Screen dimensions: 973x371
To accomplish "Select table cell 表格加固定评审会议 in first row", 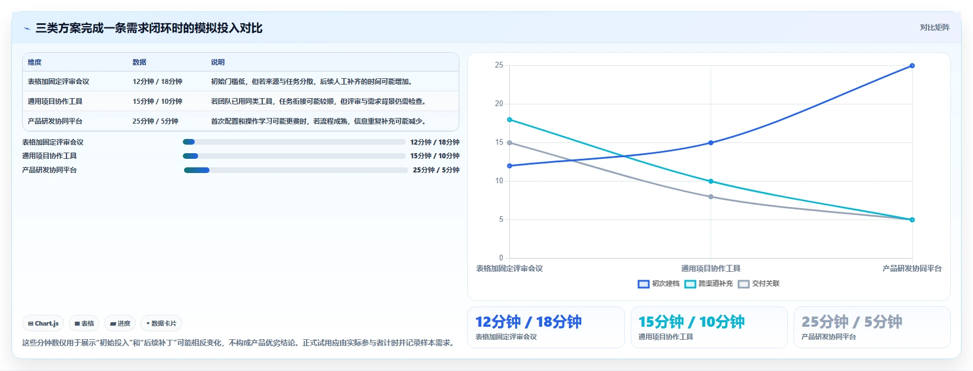I will (x=58, y=82).
